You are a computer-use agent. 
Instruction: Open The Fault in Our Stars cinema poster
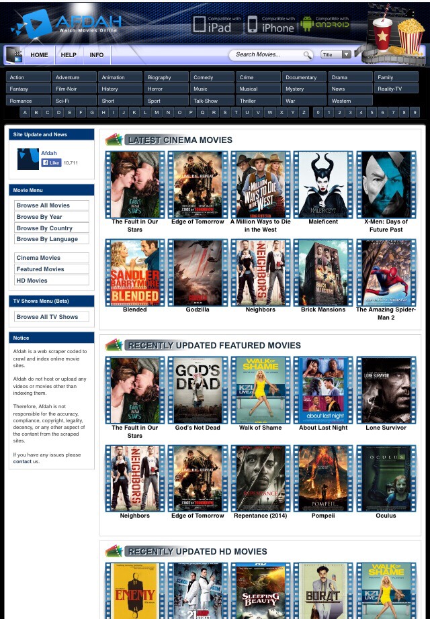tap(135, 185)
